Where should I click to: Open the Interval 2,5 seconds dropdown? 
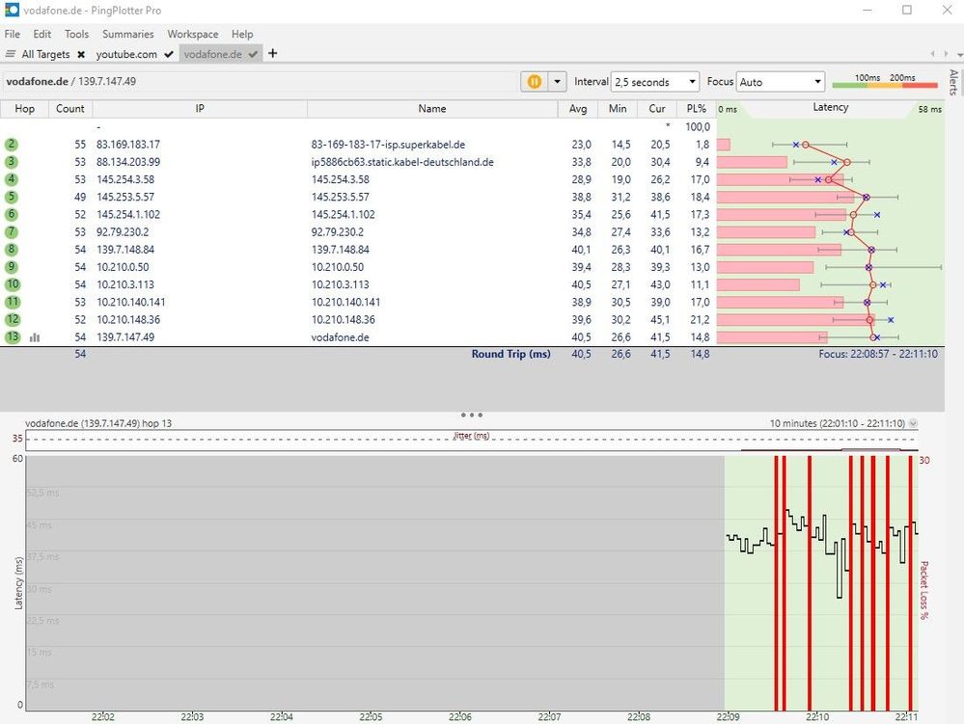click(655, 82)
